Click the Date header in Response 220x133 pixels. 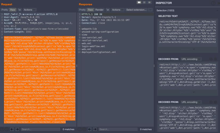pyautogui.click(x=105, y=20)
